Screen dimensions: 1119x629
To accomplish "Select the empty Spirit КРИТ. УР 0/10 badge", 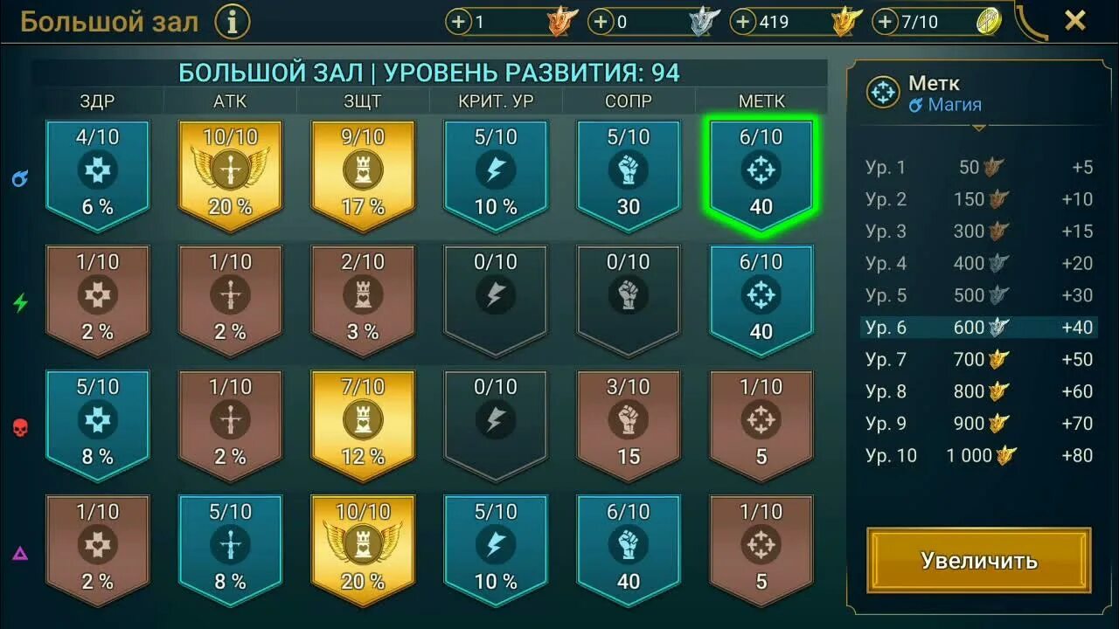I will [x=496, y=301].
